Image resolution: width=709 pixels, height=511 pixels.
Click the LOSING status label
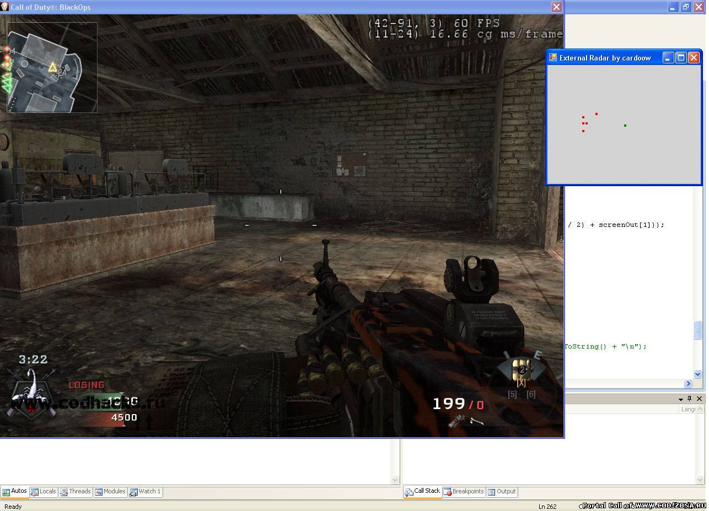pyautogui.click(x=87, y=385)
